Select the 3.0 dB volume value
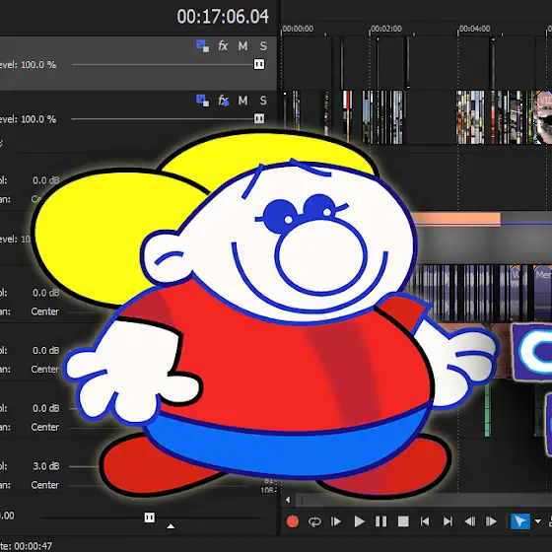The width and height of the screenshot is (552, 552). coord(46,466)
